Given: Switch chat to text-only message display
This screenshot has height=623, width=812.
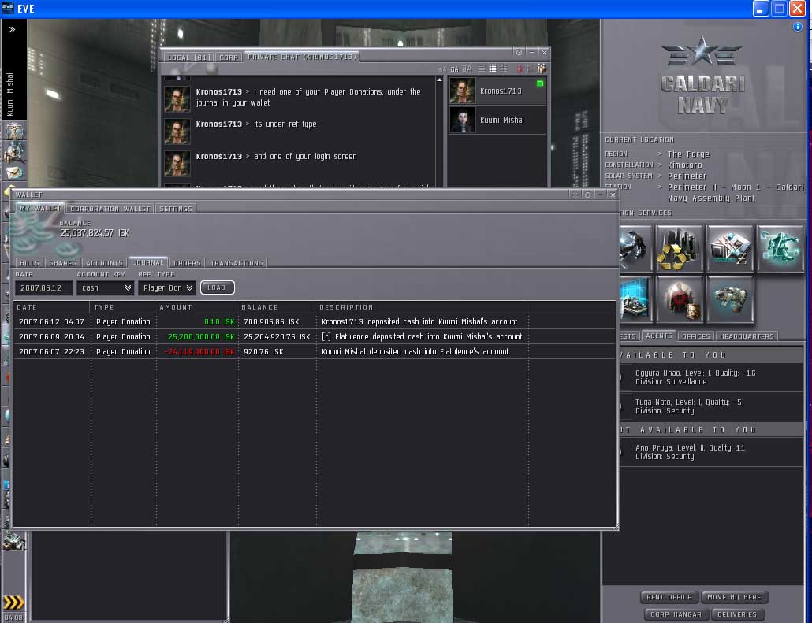Looking at the screenshot, I should pyautogui.click(x=482, y=69).
